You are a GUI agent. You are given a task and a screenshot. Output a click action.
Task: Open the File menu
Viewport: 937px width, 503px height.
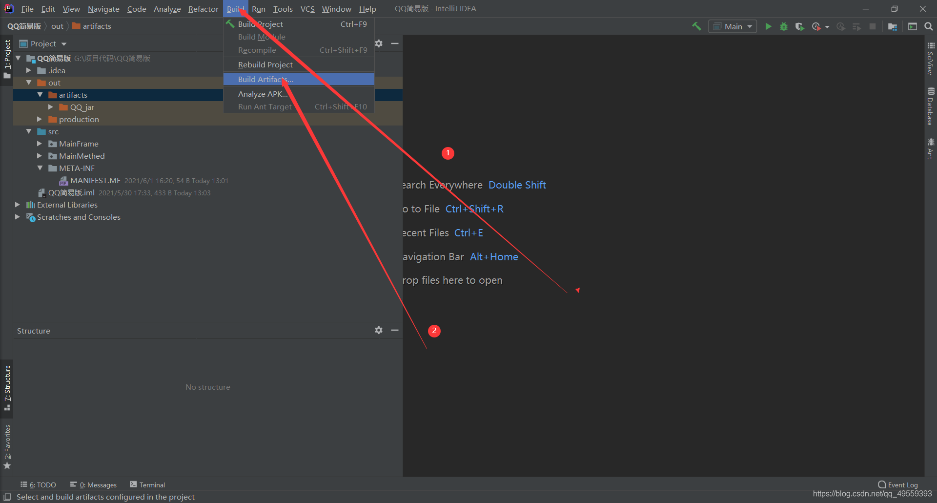click(27, 9)
